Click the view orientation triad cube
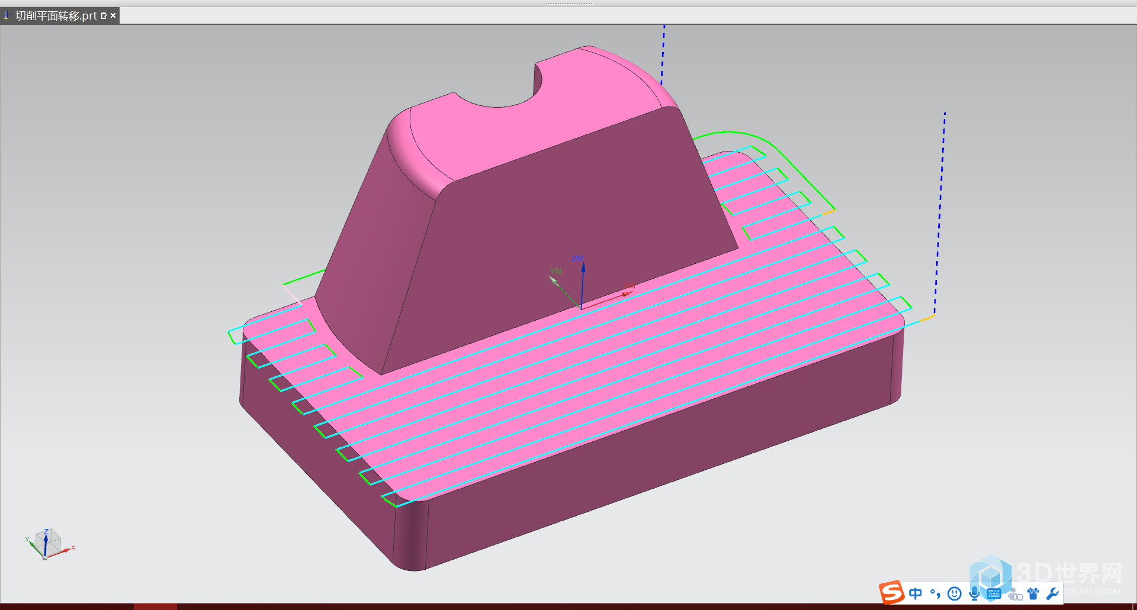 [47, 543]
